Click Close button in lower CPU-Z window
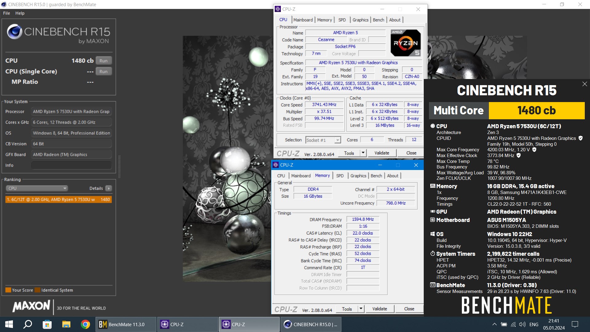590x332 pixels. point(409,309)
